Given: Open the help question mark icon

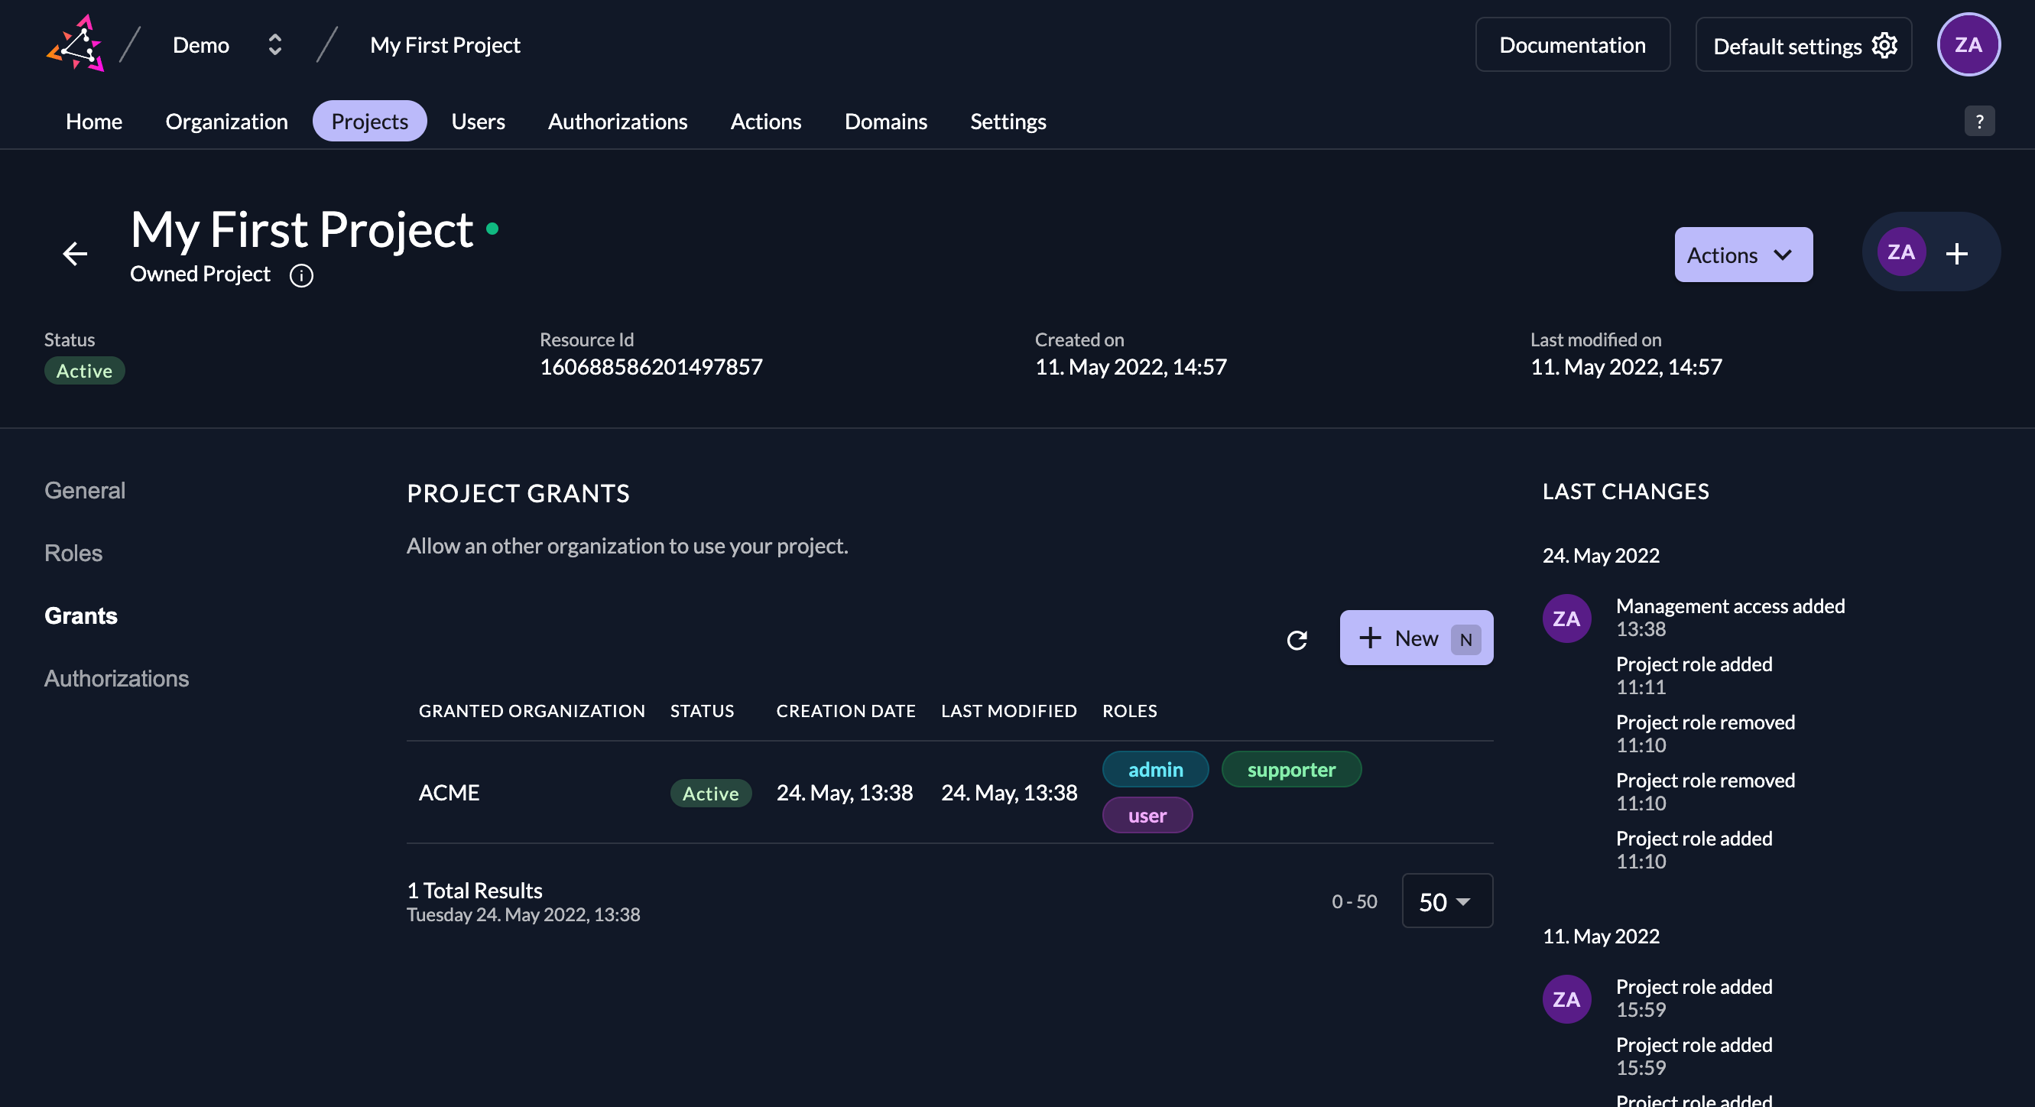Looking at the screenshot, I should 1979,121.
